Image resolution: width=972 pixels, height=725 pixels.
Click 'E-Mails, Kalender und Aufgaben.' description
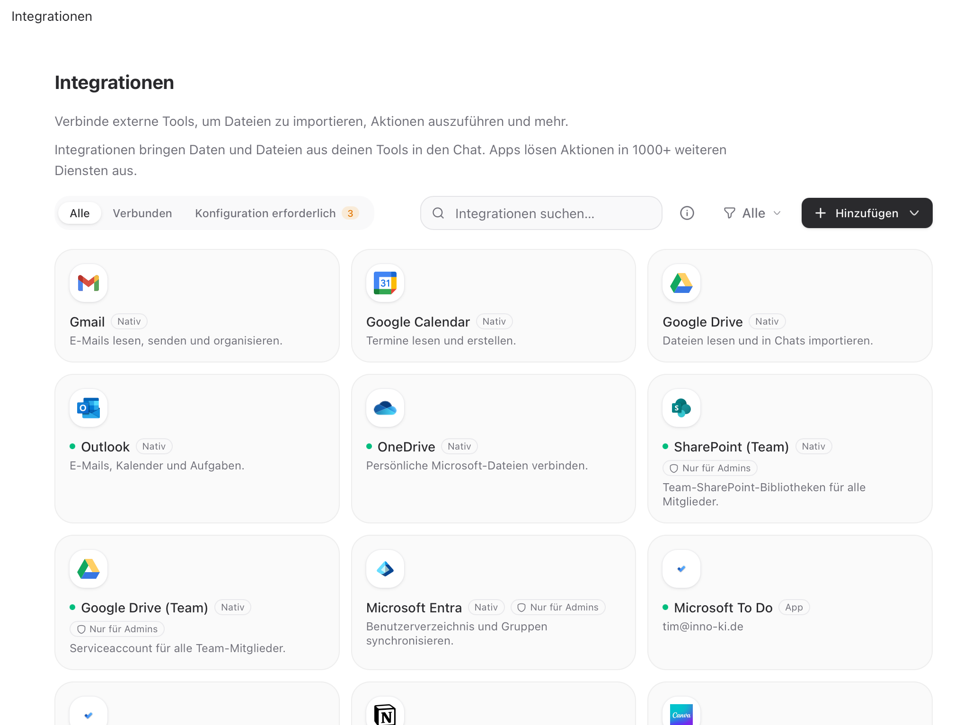click(157, 466)
